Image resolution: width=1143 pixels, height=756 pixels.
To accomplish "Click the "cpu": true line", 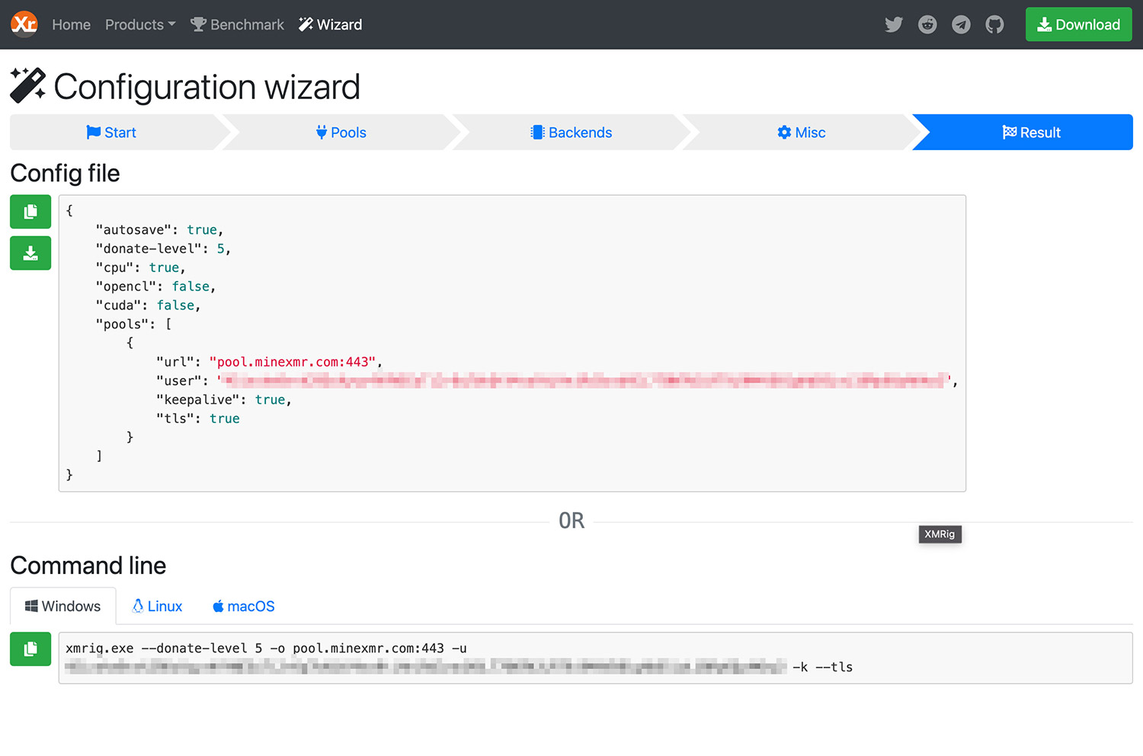I will [140, 267].
